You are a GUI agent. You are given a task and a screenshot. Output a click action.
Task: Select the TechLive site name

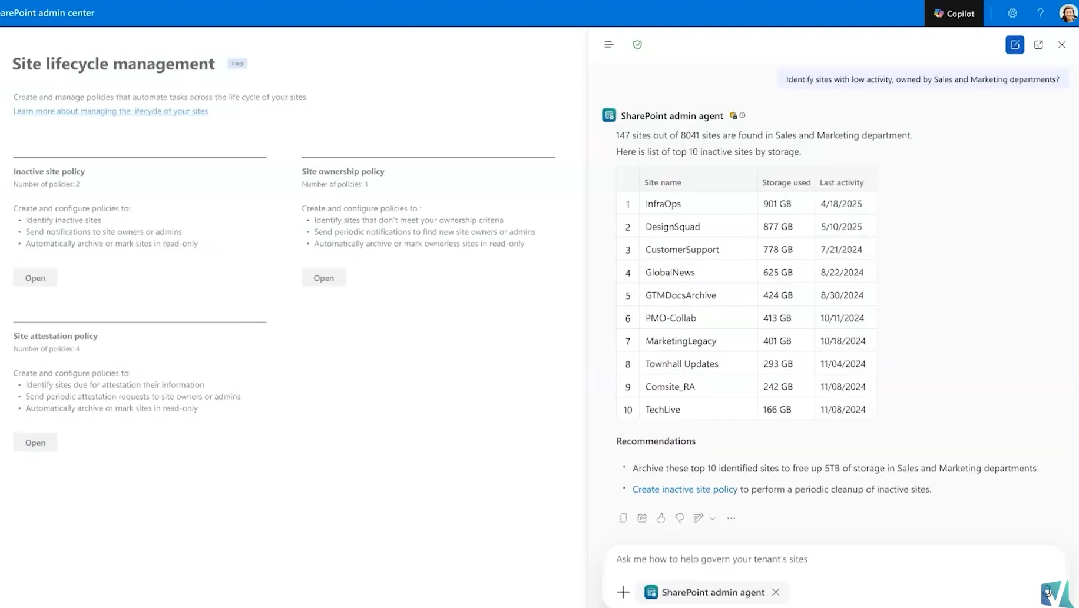pos(663,410)
